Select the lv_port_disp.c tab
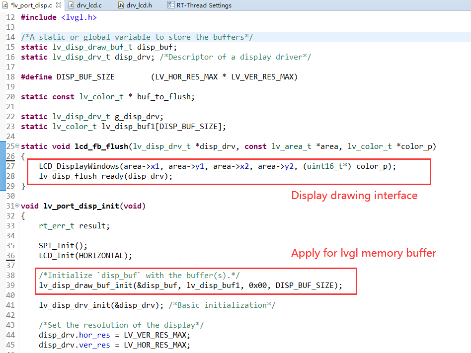The width and height of the screenshot is (471, 353). [31, 5]
